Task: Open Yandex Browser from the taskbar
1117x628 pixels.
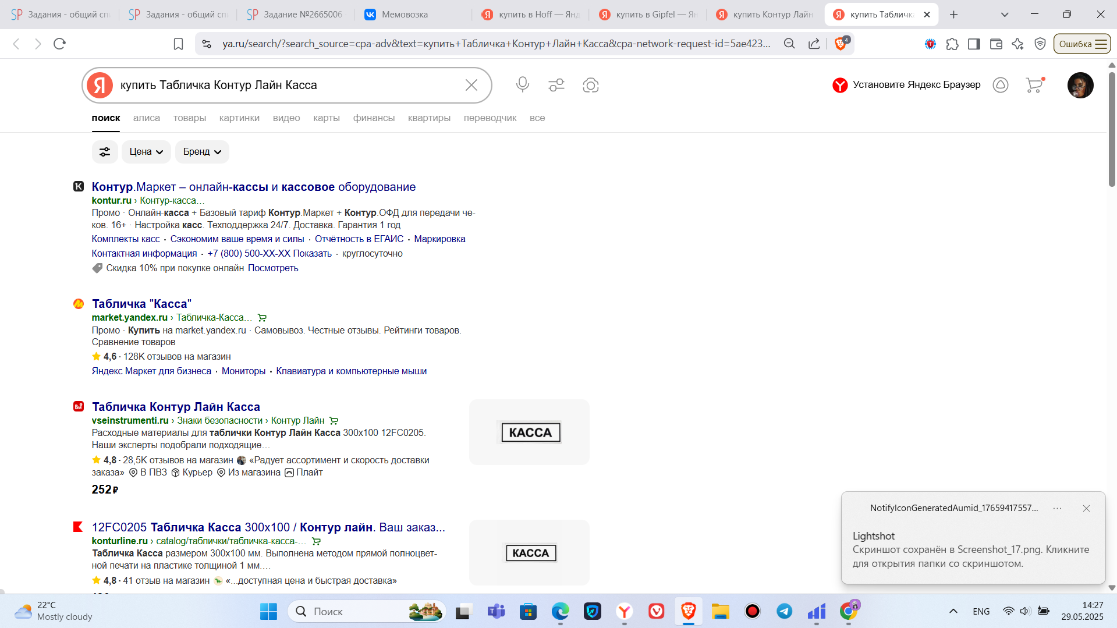Action: pyautogui.click(x=625, y=611)
